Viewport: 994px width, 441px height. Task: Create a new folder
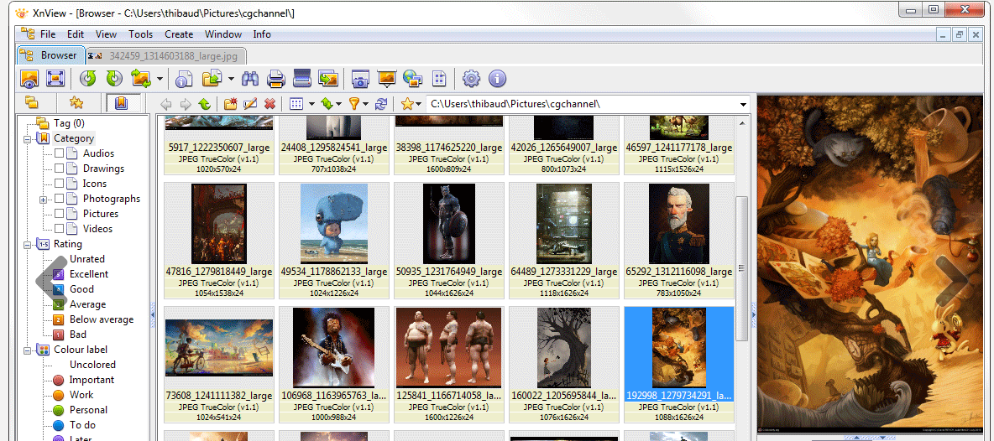[x=231, y=104]
